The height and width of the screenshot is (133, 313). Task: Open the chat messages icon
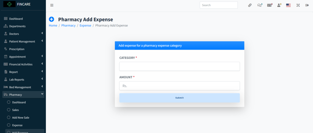coord(260,5)
